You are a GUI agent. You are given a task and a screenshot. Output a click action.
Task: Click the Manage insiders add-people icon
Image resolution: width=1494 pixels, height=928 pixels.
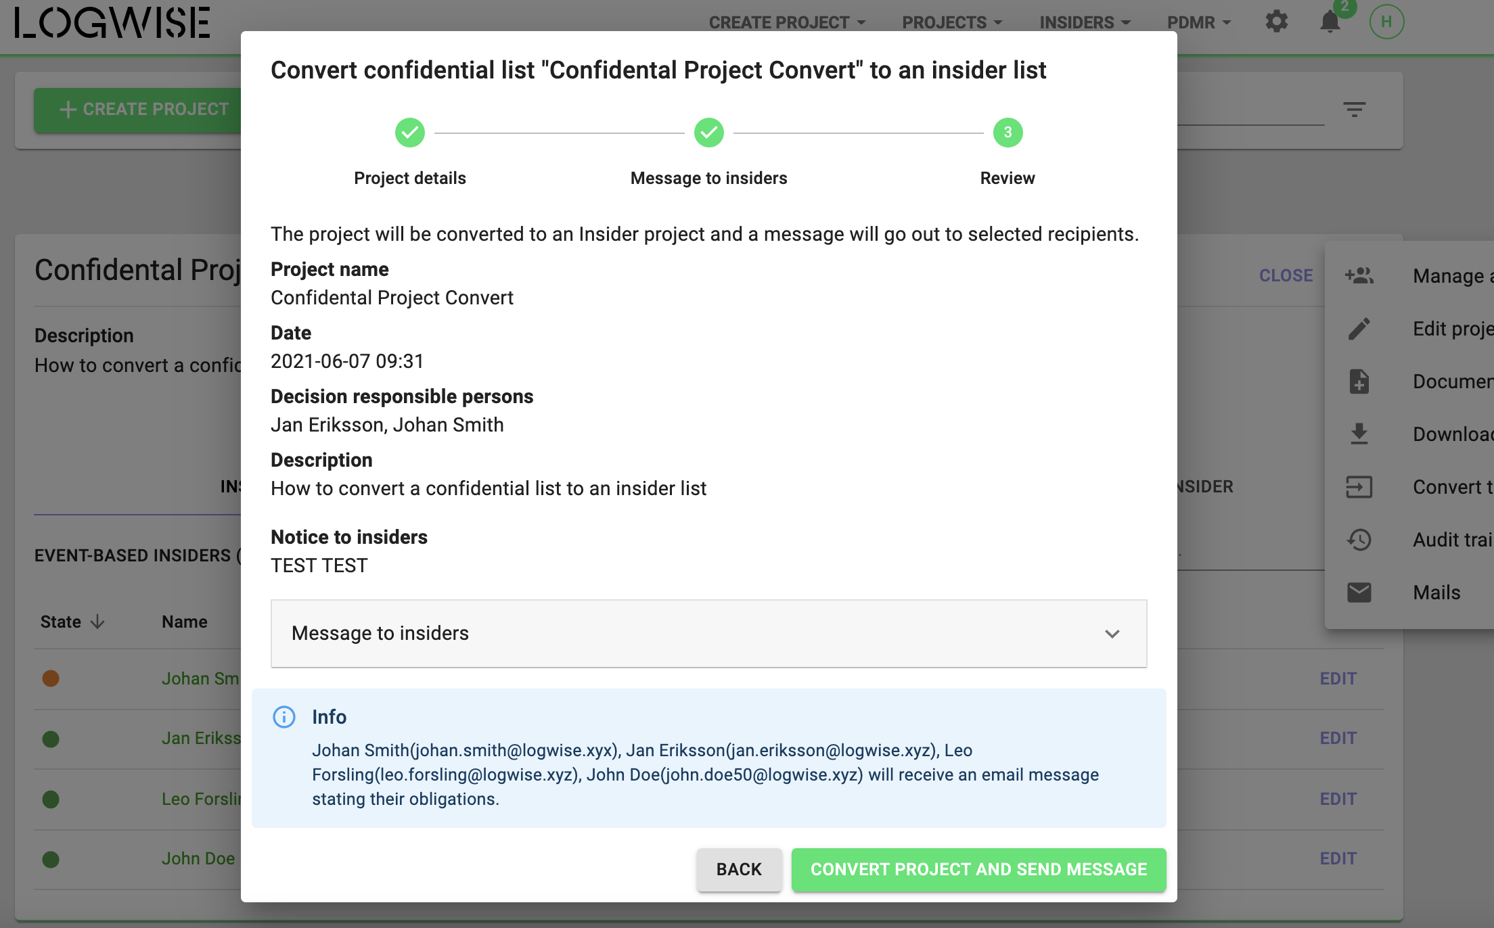(1359, 275)
